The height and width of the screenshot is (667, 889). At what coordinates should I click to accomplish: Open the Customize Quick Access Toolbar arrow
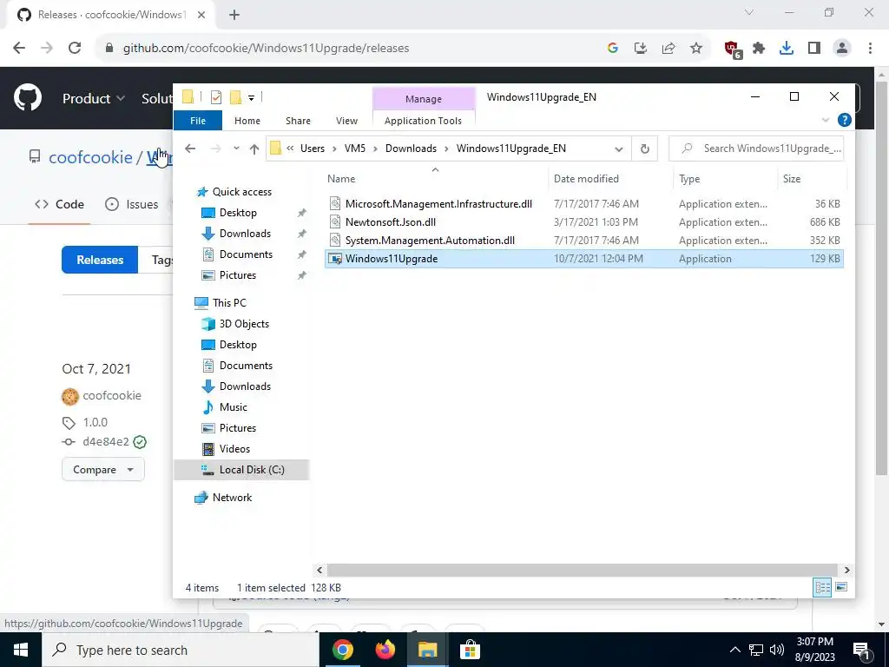[x=251, y=98]
